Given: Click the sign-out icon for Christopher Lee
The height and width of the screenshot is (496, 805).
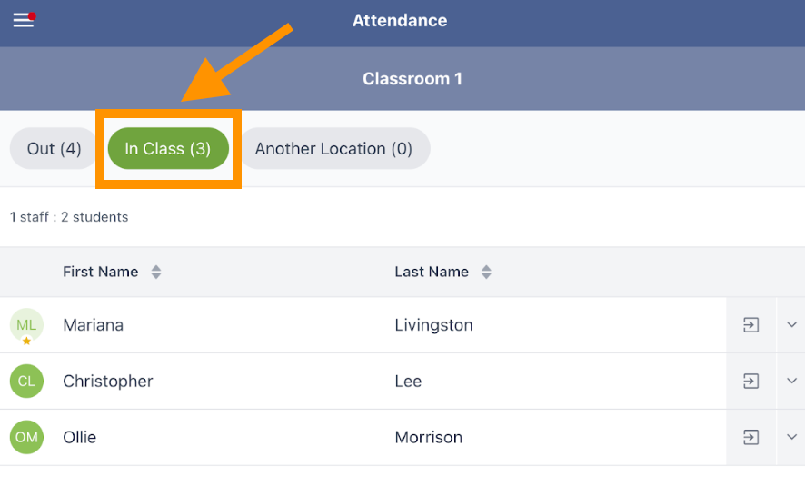Looking at the screenshot, I should [750, 382].
